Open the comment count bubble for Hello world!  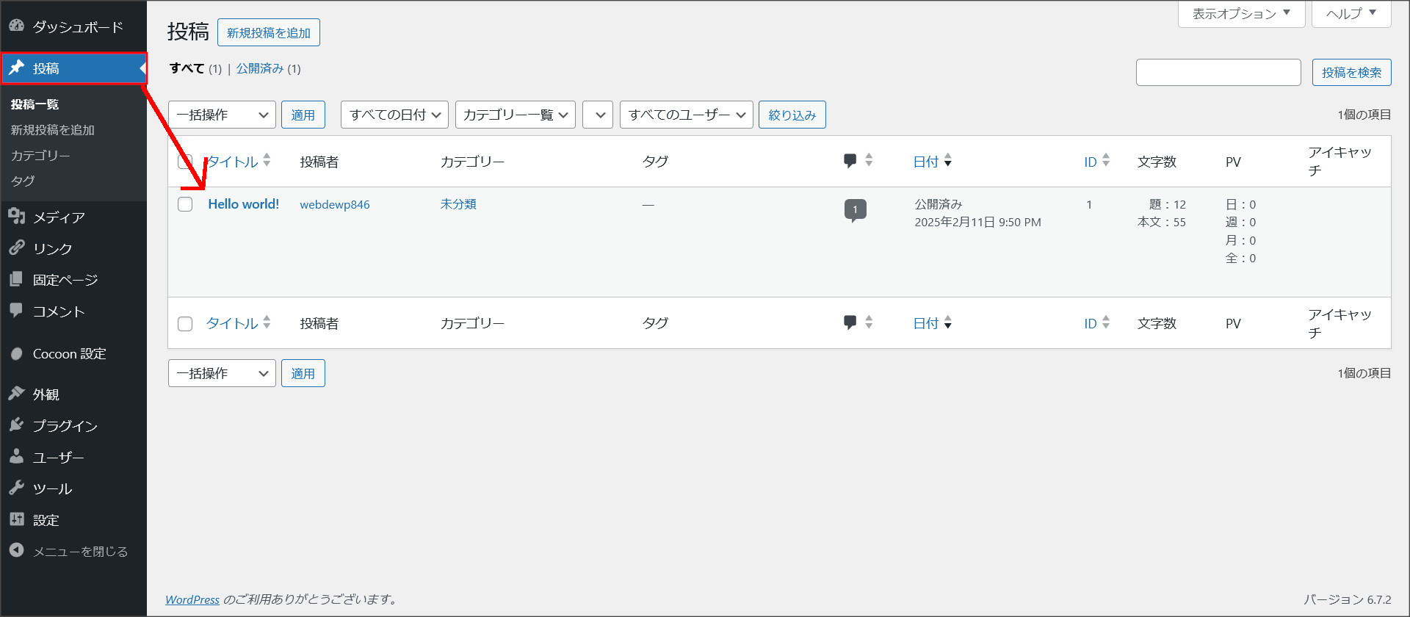(855, 210)
